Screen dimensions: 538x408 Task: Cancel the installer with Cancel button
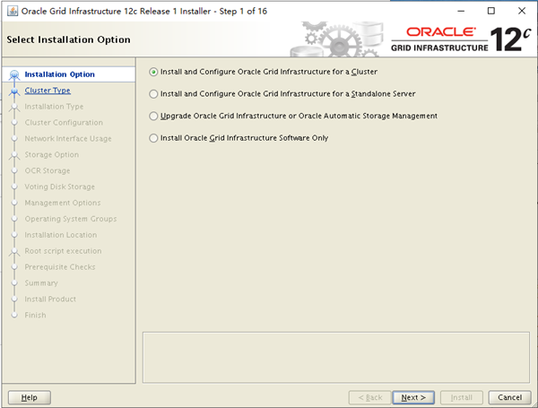point(509,397)
